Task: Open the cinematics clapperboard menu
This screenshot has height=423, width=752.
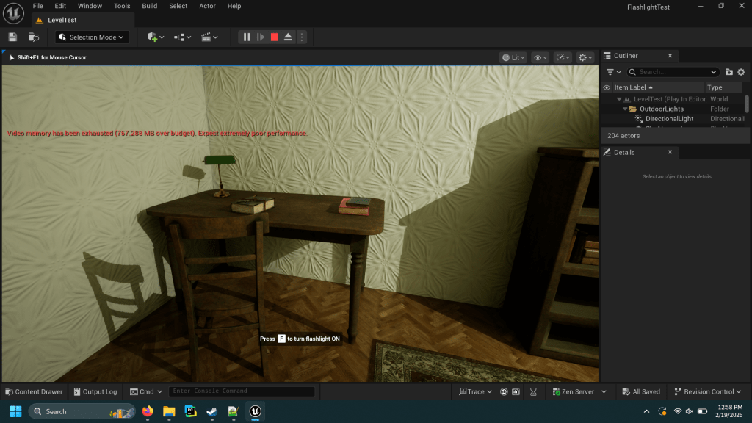Action: (209, 37)
